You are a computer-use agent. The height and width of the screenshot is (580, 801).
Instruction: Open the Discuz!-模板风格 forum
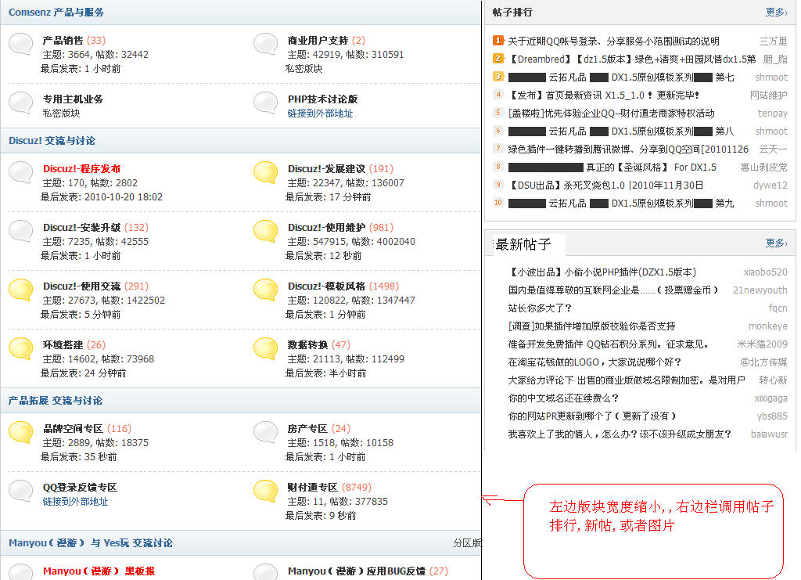326,286
